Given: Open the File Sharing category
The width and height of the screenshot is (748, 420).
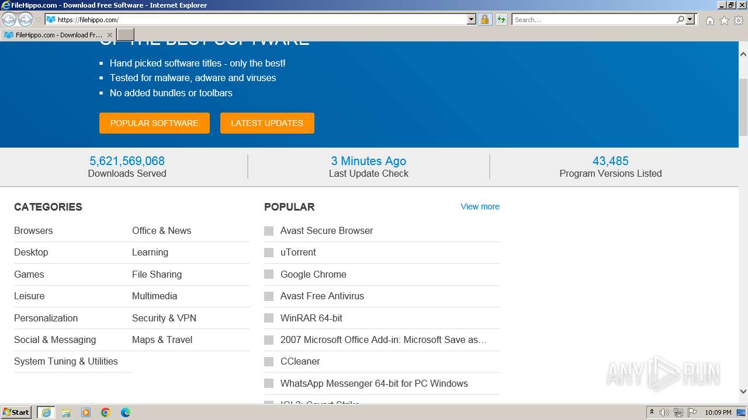Looking at the screenshot, I should click(x=157, y=274).
